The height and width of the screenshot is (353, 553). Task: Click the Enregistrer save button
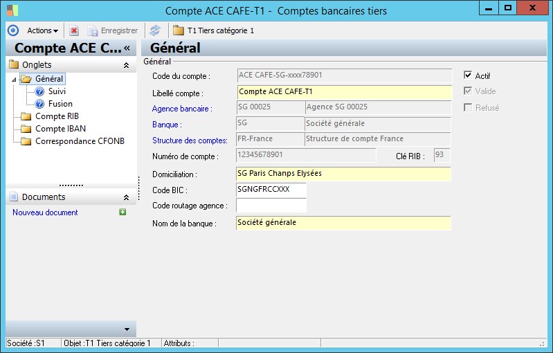[x=113, y=30]
